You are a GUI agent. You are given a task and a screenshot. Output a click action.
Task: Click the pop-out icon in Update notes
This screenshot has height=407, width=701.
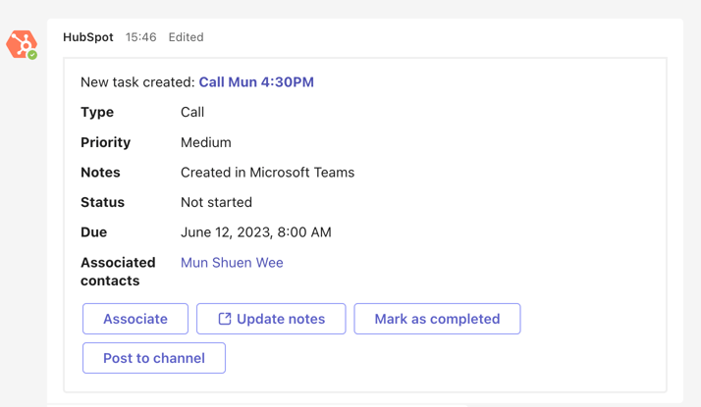pyautogui.click(x=225, y=319)
